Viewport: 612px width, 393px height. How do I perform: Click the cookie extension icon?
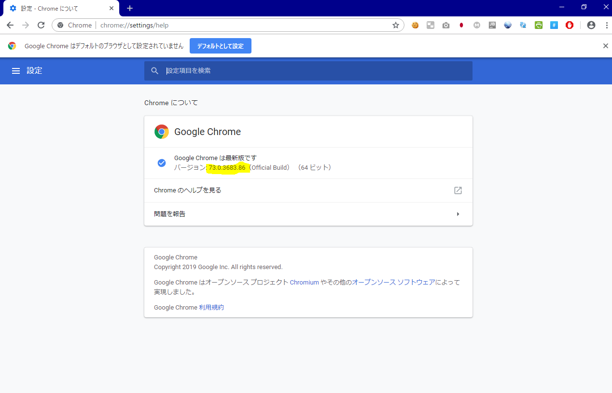[x=415, y=26]
